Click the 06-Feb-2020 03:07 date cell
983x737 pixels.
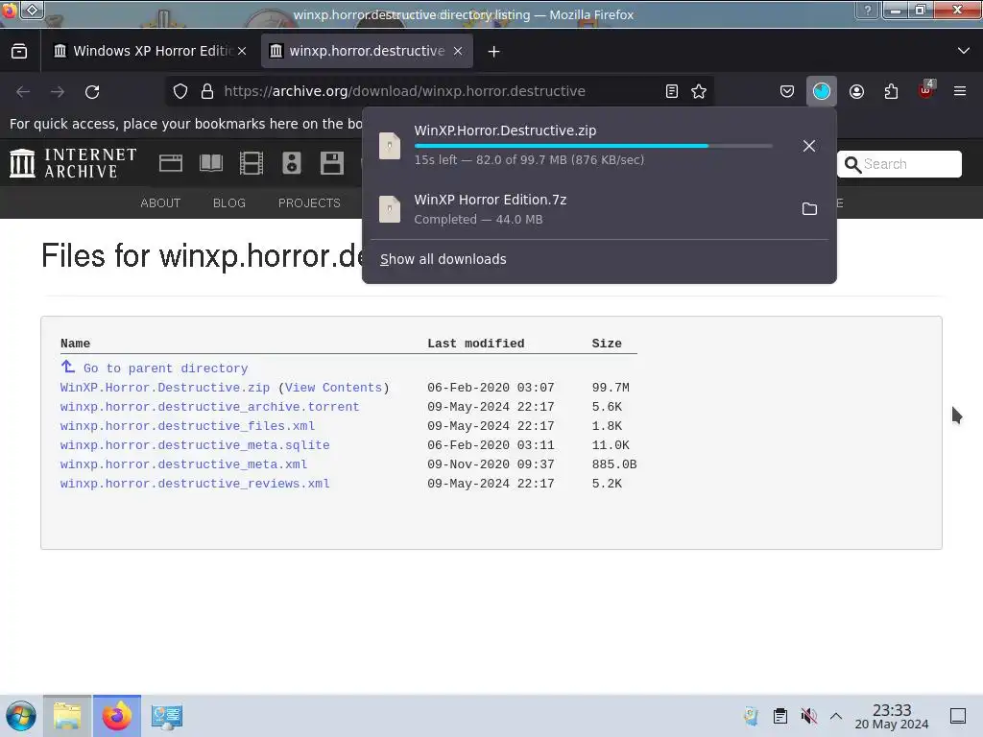coord(491,388)
